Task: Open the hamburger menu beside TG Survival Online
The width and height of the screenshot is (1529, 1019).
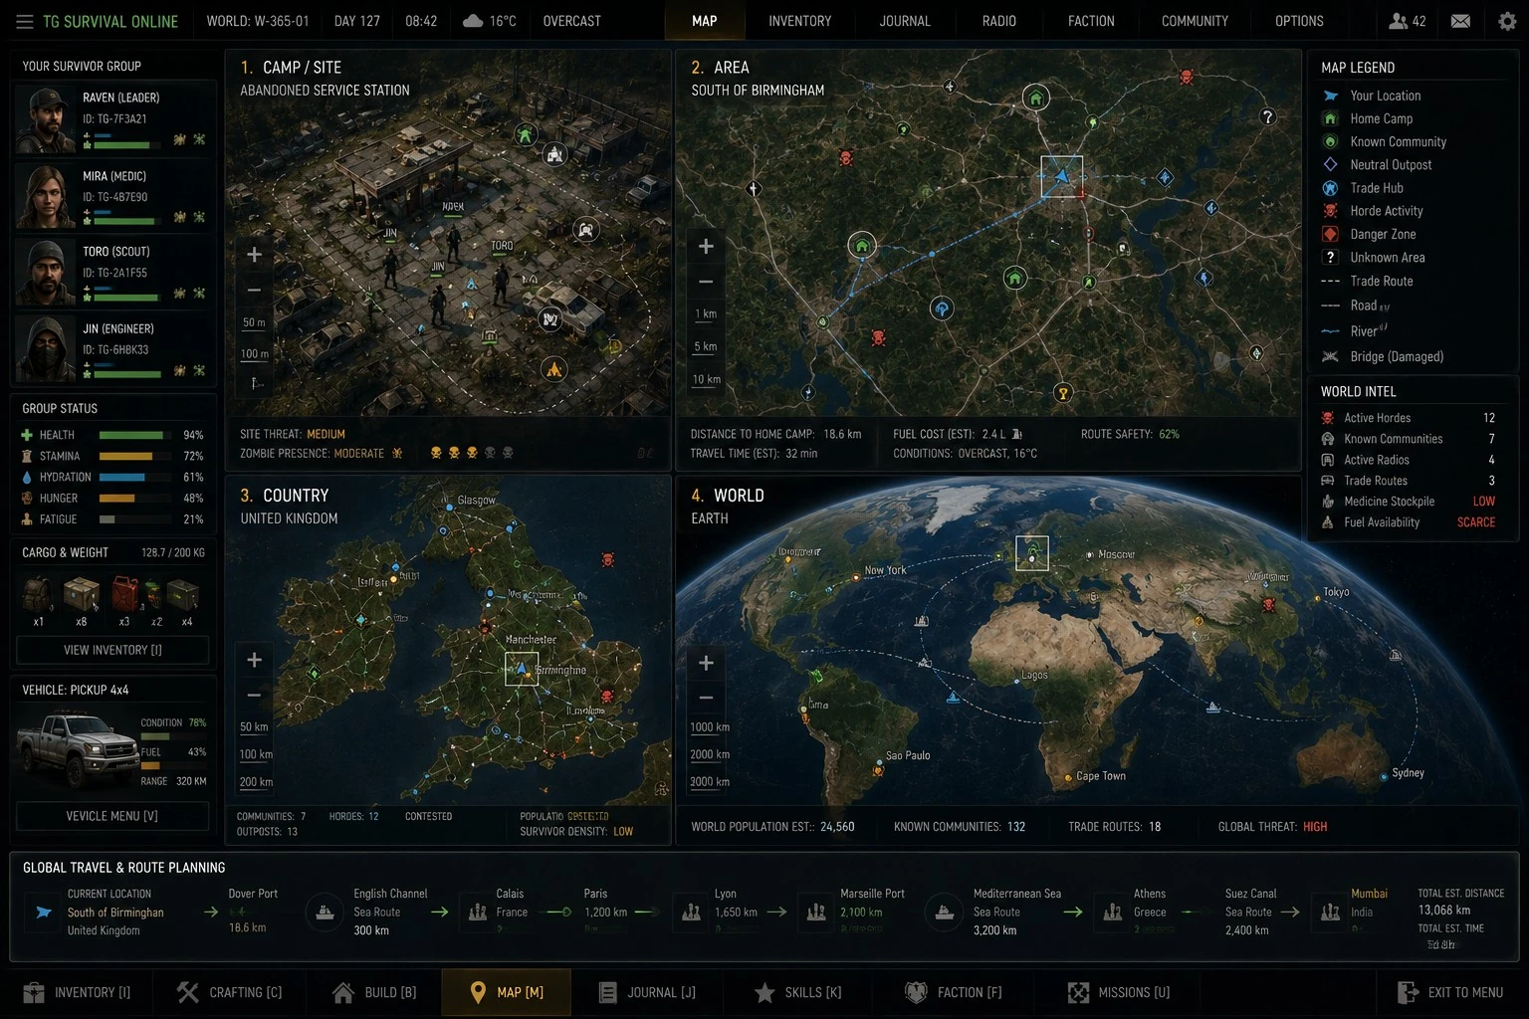Action: tap(24, 21)
